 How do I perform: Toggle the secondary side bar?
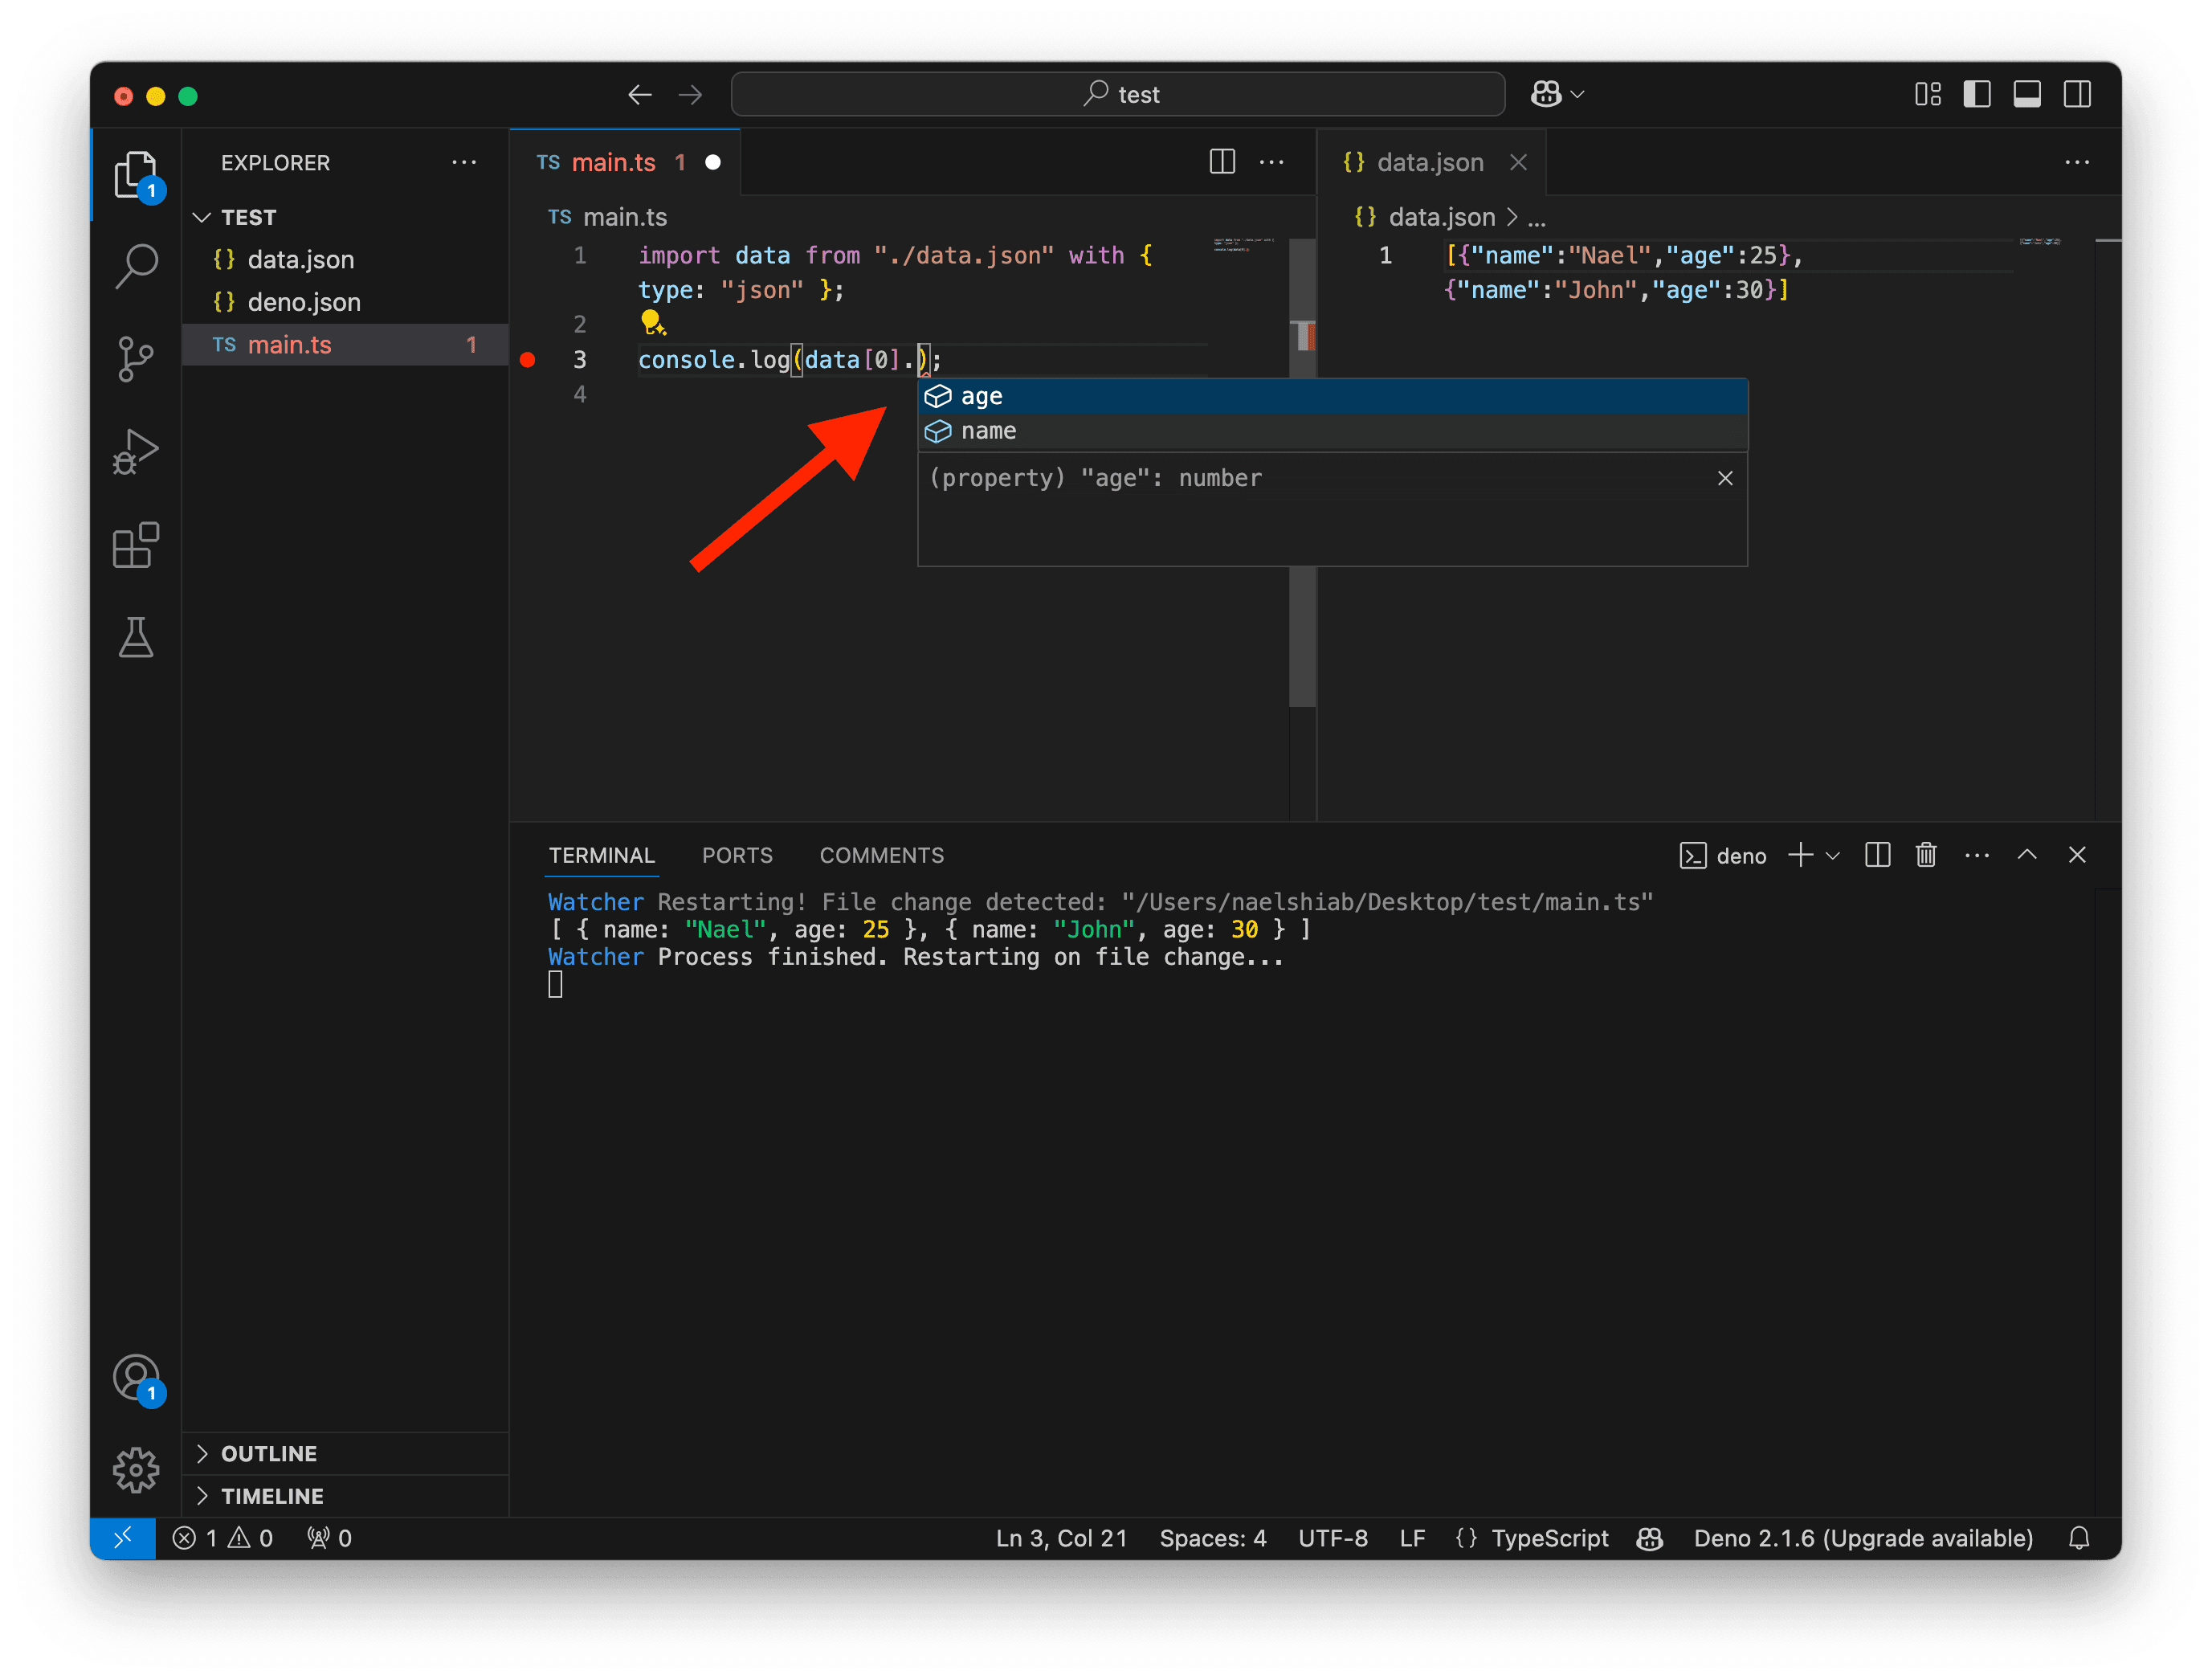[2077, 94]
